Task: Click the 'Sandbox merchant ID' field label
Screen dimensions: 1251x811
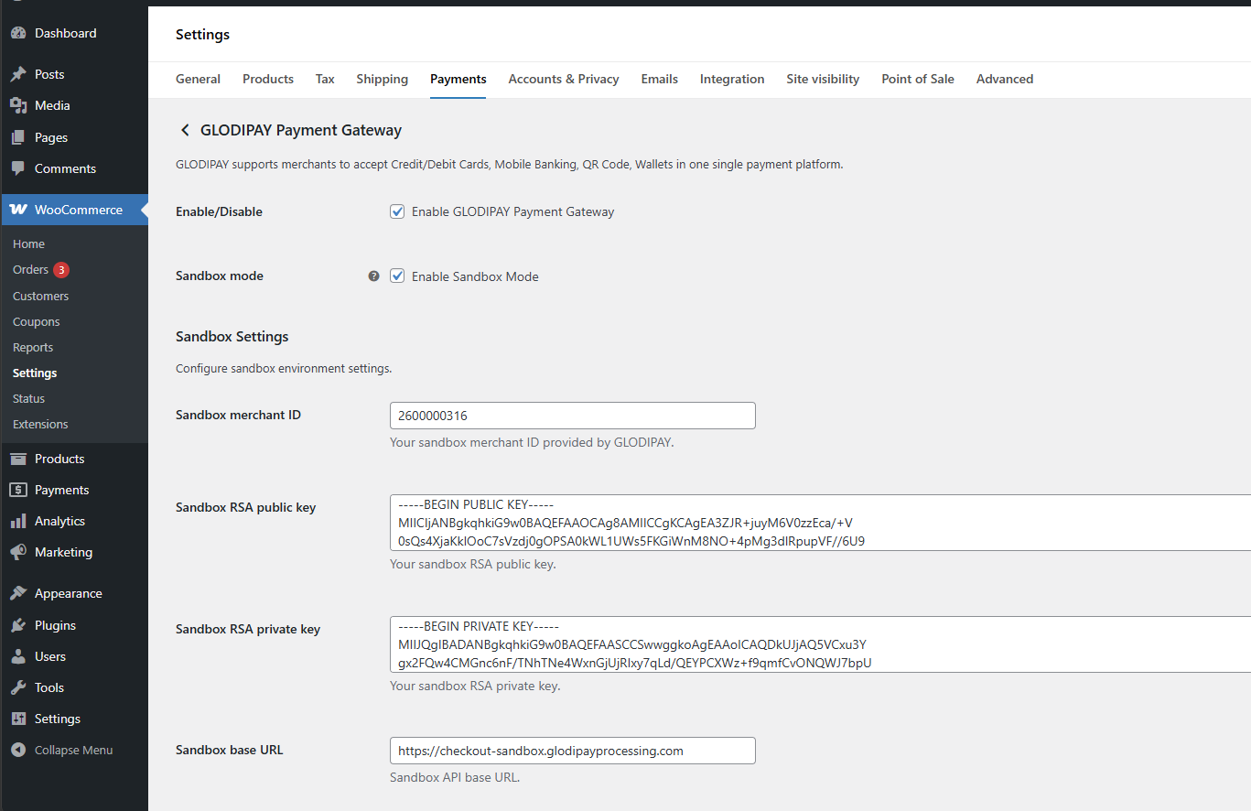Action: point(238,415)
